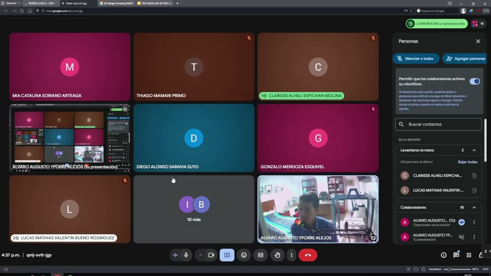Toggle the camera button in the call bar

211,255
